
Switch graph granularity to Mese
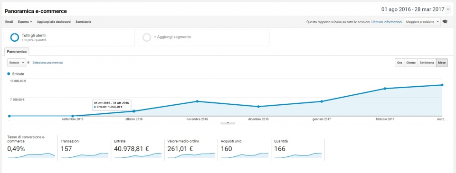442,63
